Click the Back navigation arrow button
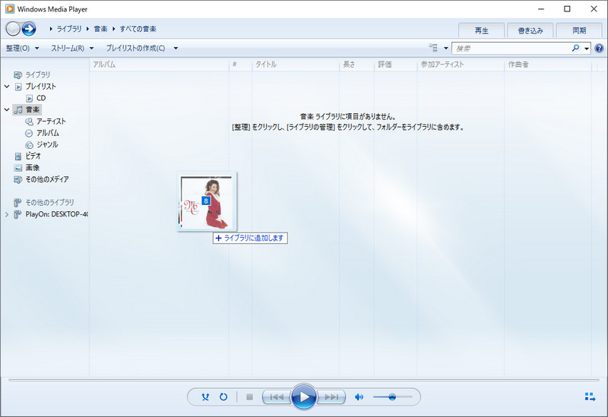This screenshot has height=417, width=608. coord(13,28)
